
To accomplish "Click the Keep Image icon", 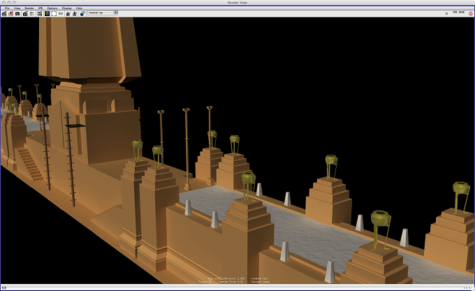I will [x=68, y=14].
